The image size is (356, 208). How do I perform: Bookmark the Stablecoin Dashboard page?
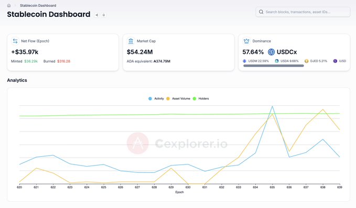(103, 15)
